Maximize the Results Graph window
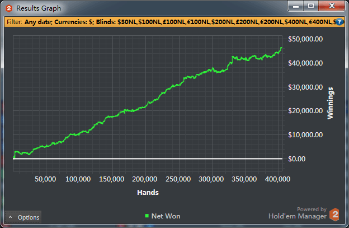Viewport: 349px width, 228px height. pyautogui.click(x=311, y=6)
